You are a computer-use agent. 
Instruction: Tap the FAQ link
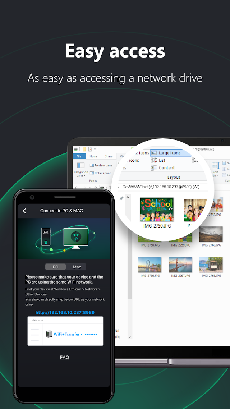tap(64, 357)
